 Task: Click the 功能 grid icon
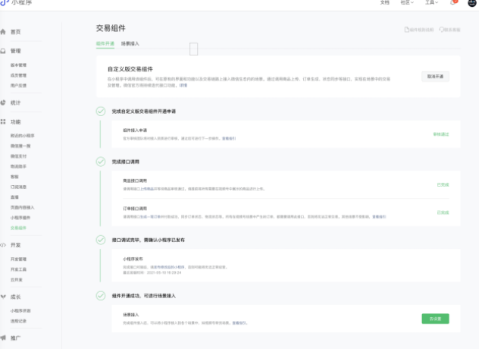[x=3, y=121]
